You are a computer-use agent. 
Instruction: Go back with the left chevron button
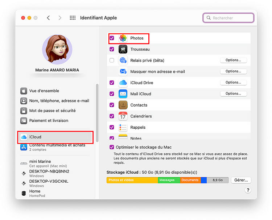(x=49, y=18)
